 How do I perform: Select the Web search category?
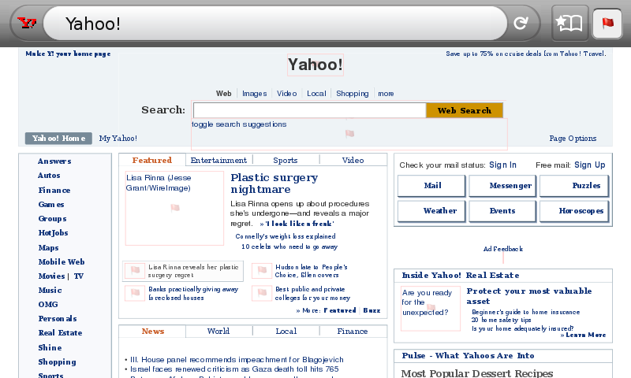tap(224, 94)
